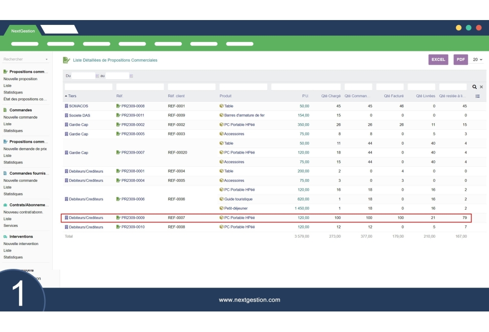Open Nouvelle proposition in sidebar menu
489x332 pixels.
[x=20, y=79]
